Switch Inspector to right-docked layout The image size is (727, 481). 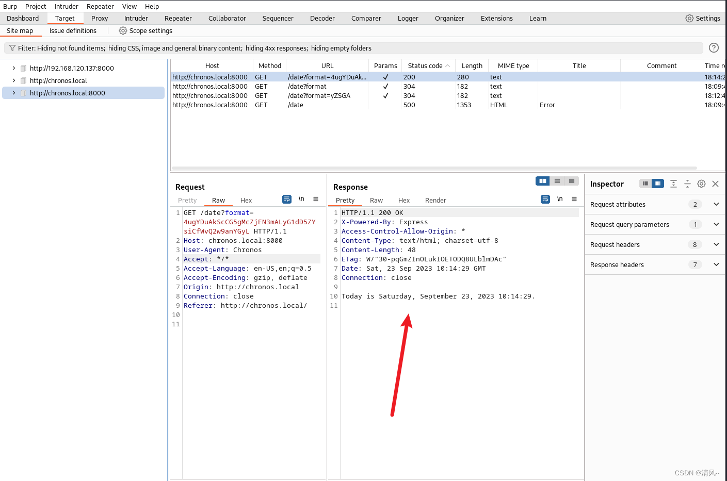[x=657, y=184]
